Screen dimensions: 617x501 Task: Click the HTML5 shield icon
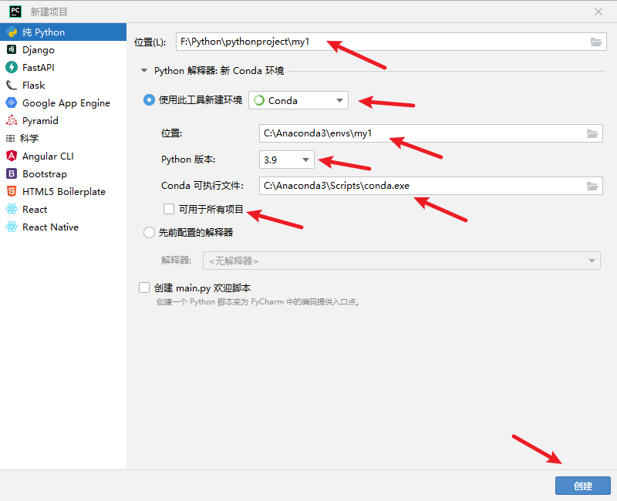(x=12, y=191)
